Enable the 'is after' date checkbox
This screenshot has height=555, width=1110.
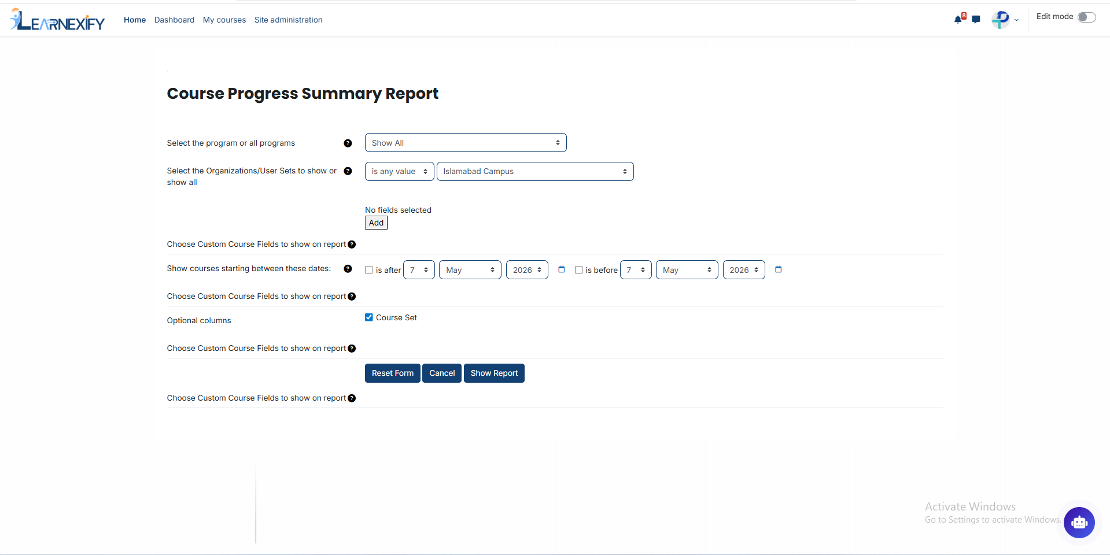pos(369,270)
